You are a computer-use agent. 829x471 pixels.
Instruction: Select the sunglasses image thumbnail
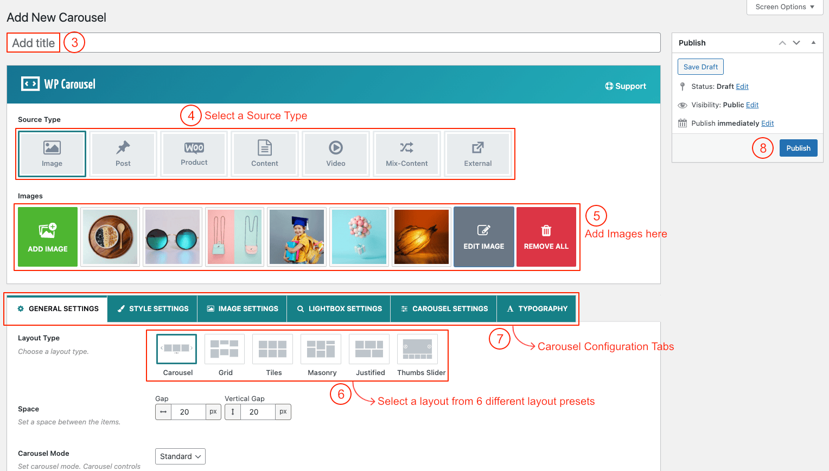pos(173,237)
